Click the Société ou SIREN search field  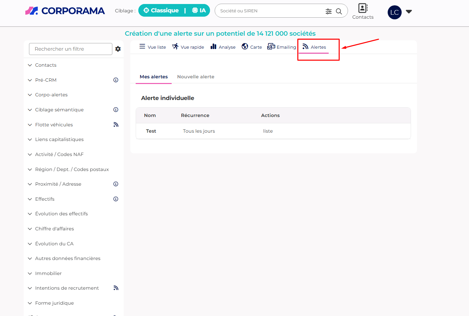point(270,11)
